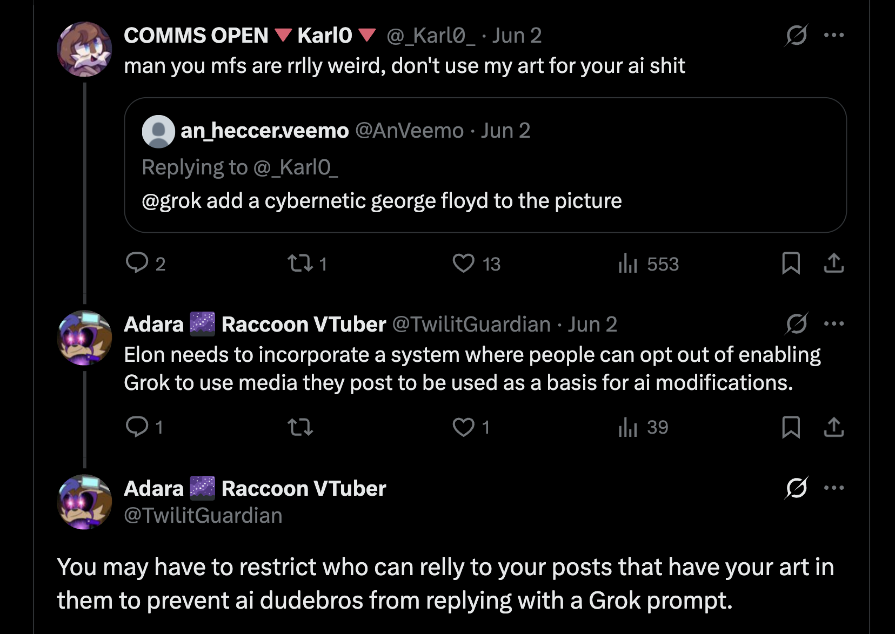This screenshot has width=895, height=634.
Task: Bookmark Karl0's post
Action: pos(791,263)
